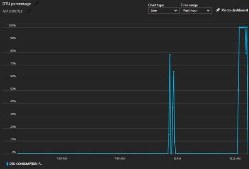Click the DTU percentage title text

(x=17, y=4)
